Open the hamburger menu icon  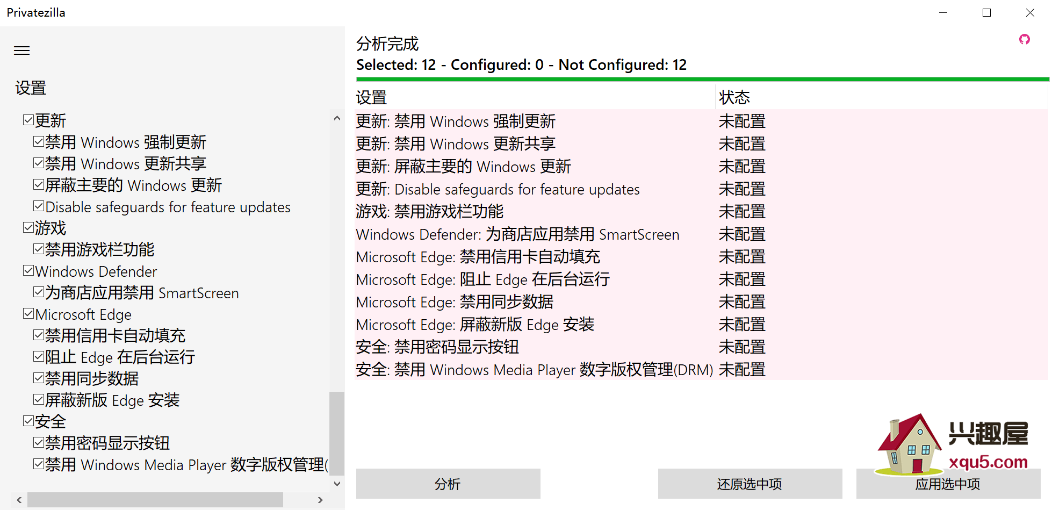21,51
